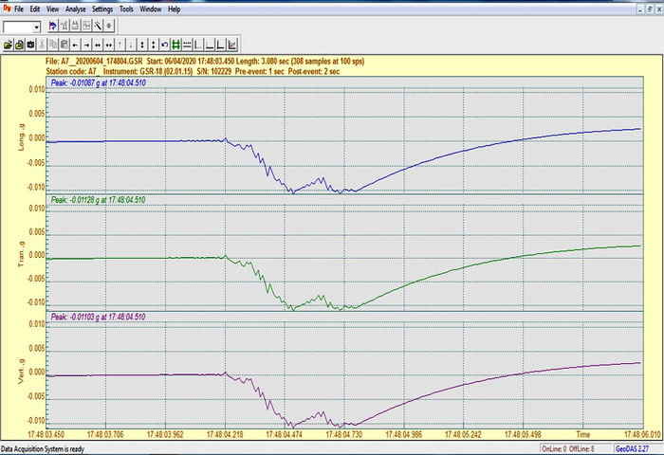Click the Tran. g axis label
The height and width of the screenshot is (455, 664).
(x=22, y=255)
